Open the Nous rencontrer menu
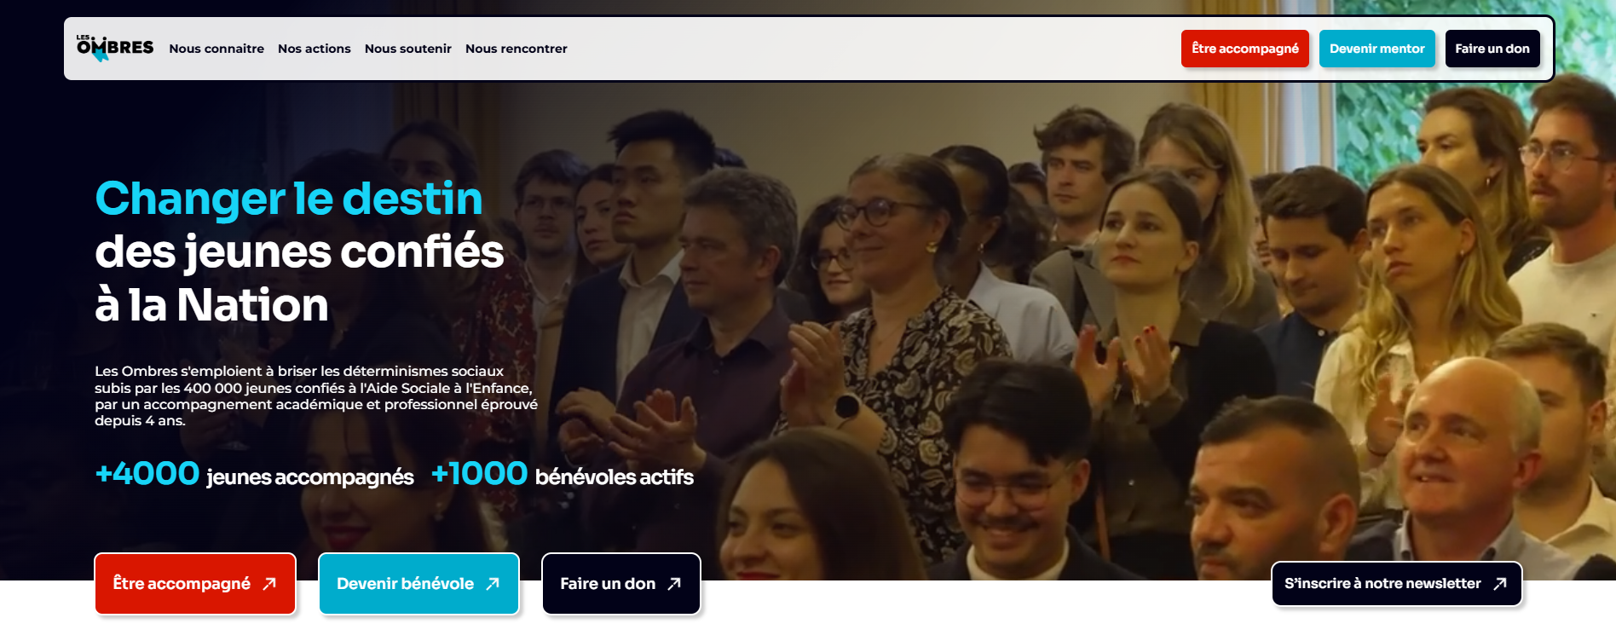 point(517,49)
